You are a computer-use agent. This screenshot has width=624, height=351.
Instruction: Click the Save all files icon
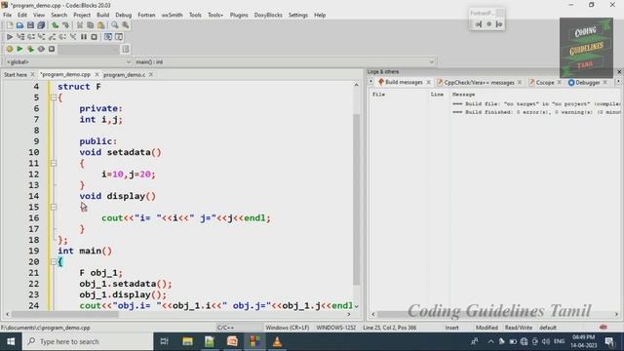[41, 25]
